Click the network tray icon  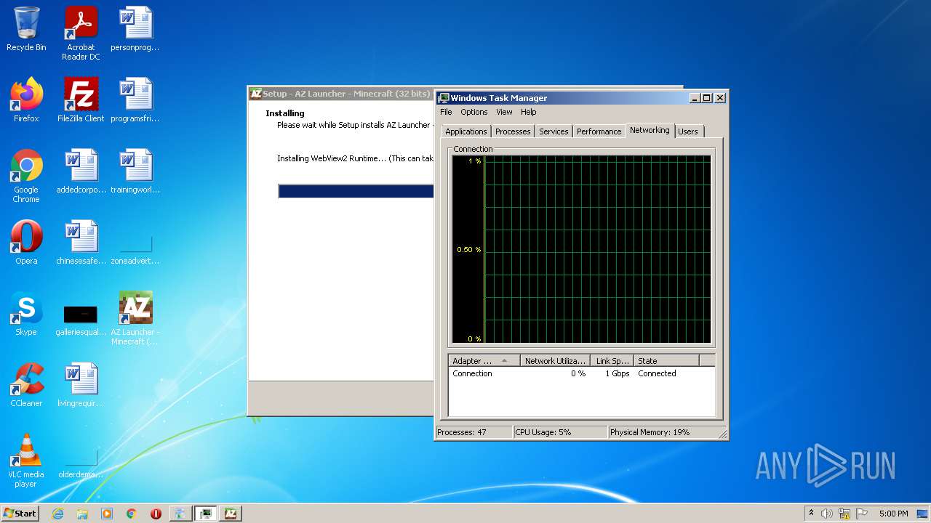pos(844,514)
